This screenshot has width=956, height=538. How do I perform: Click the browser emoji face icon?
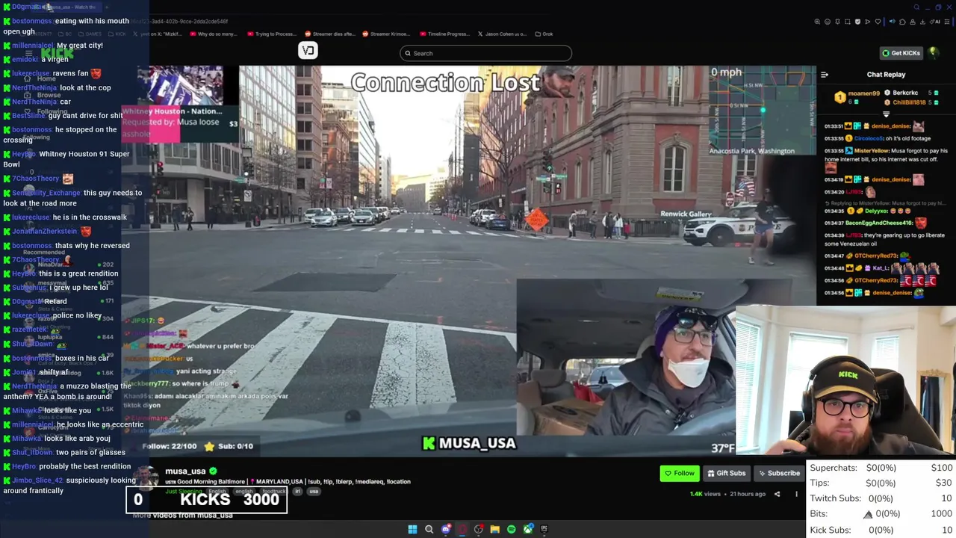tap(828, 22)
